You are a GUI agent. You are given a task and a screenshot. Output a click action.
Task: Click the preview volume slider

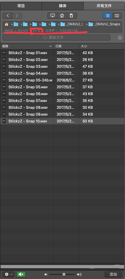coord(62,274)
